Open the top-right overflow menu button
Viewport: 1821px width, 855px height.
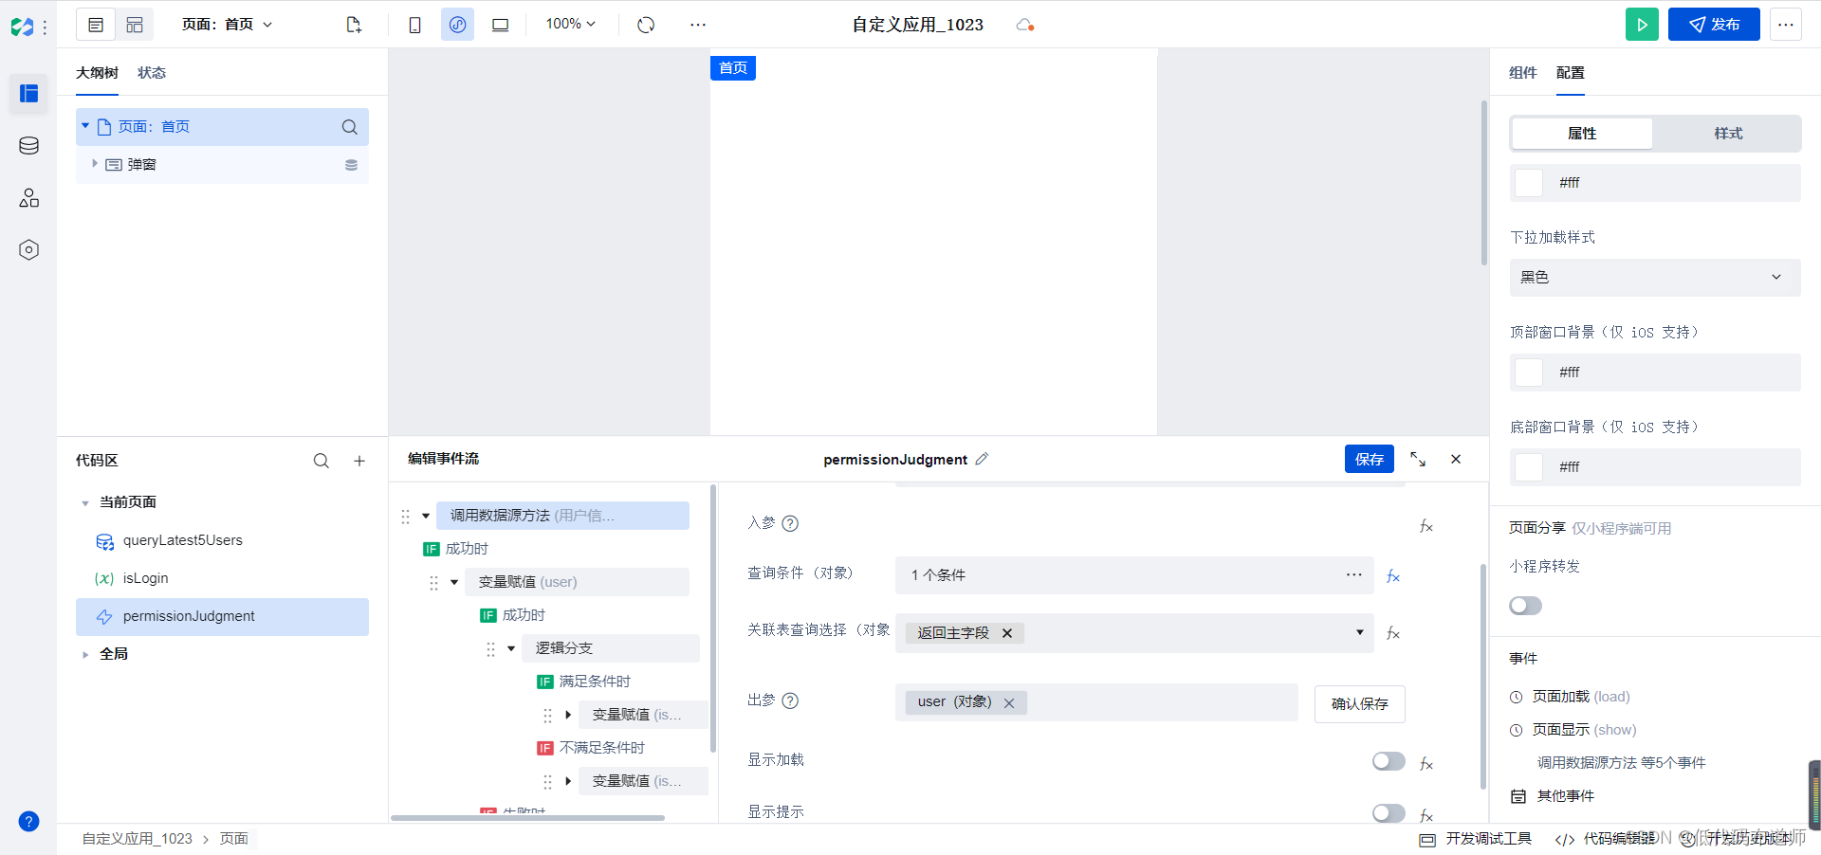[1785, 25]
